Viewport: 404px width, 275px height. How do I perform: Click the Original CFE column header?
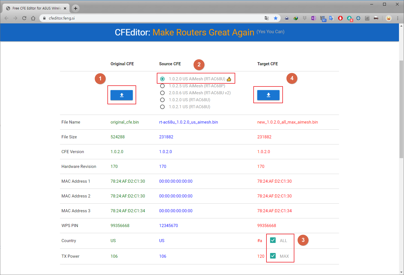tap(122, 64)
